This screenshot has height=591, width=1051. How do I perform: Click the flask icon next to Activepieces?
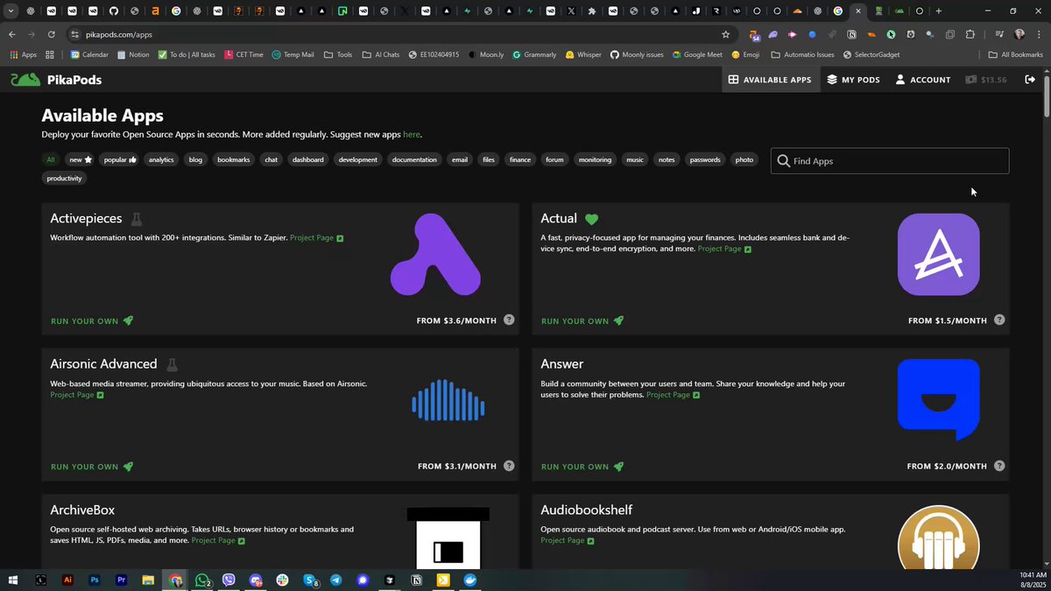137,219
